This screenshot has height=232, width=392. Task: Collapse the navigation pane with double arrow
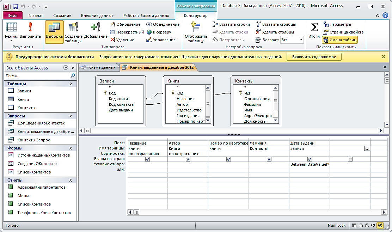pos(73,68)
